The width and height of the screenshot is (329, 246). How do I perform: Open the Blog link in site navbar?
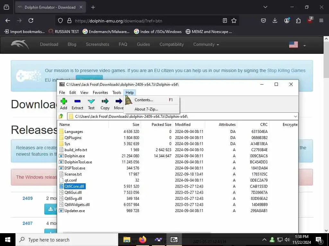(x=72, y=44)
